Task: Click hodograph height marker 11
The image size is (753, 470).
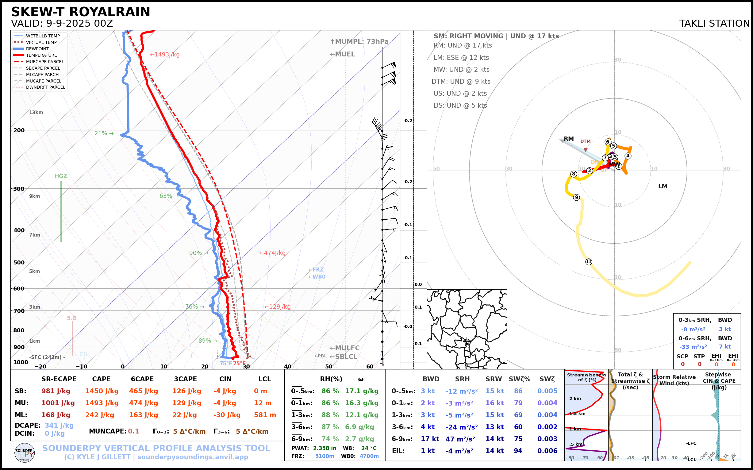Action: pos(589,262)
